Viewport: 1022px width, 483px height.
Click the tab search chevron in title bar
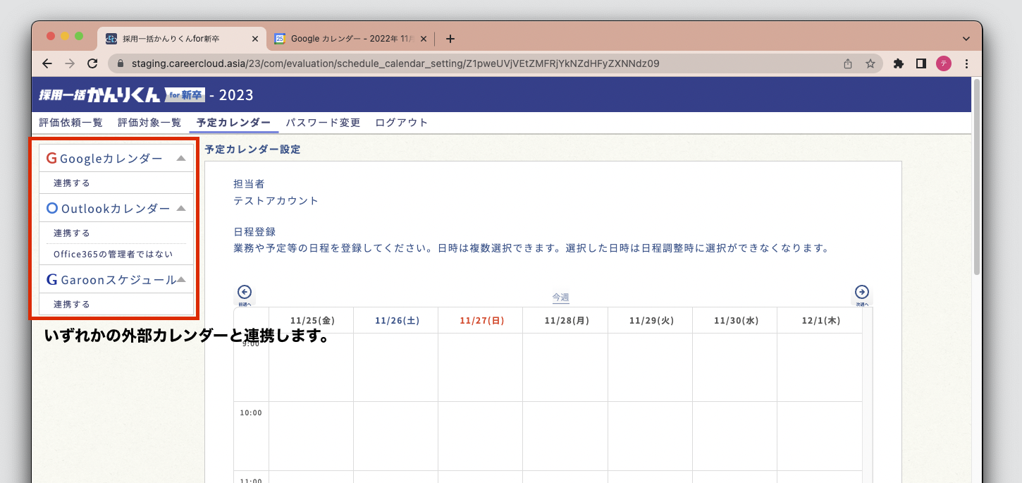tap(966, 39)
